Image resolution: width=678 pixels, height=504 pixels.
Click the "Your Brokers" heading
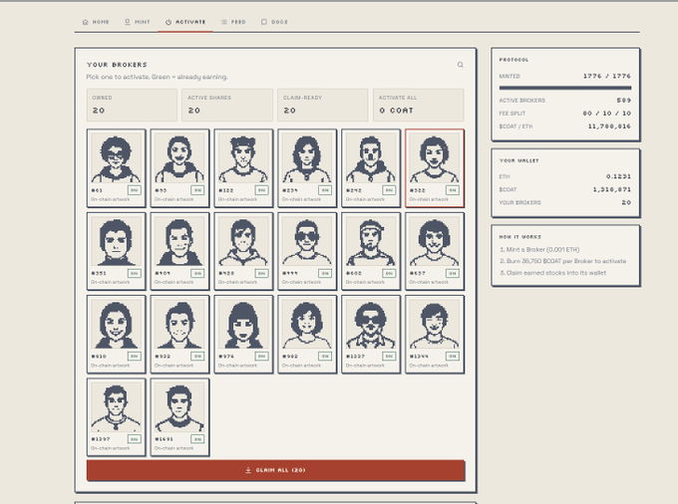pyautogui.click(x=117, y=65)
